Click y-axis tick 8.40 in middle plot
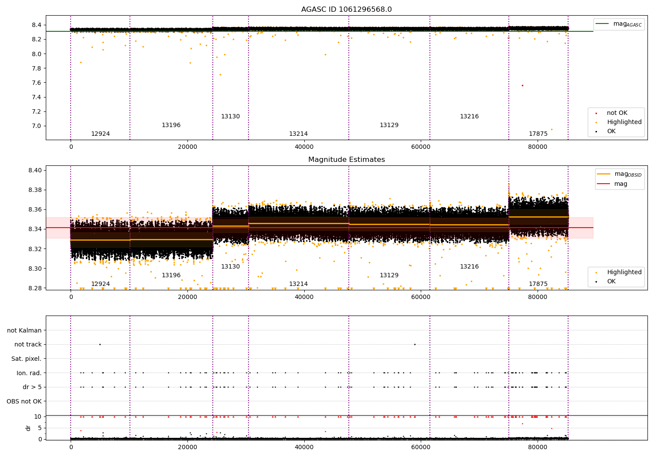The height and width of the screenshot is (457, 654). (x=35, y=170)
